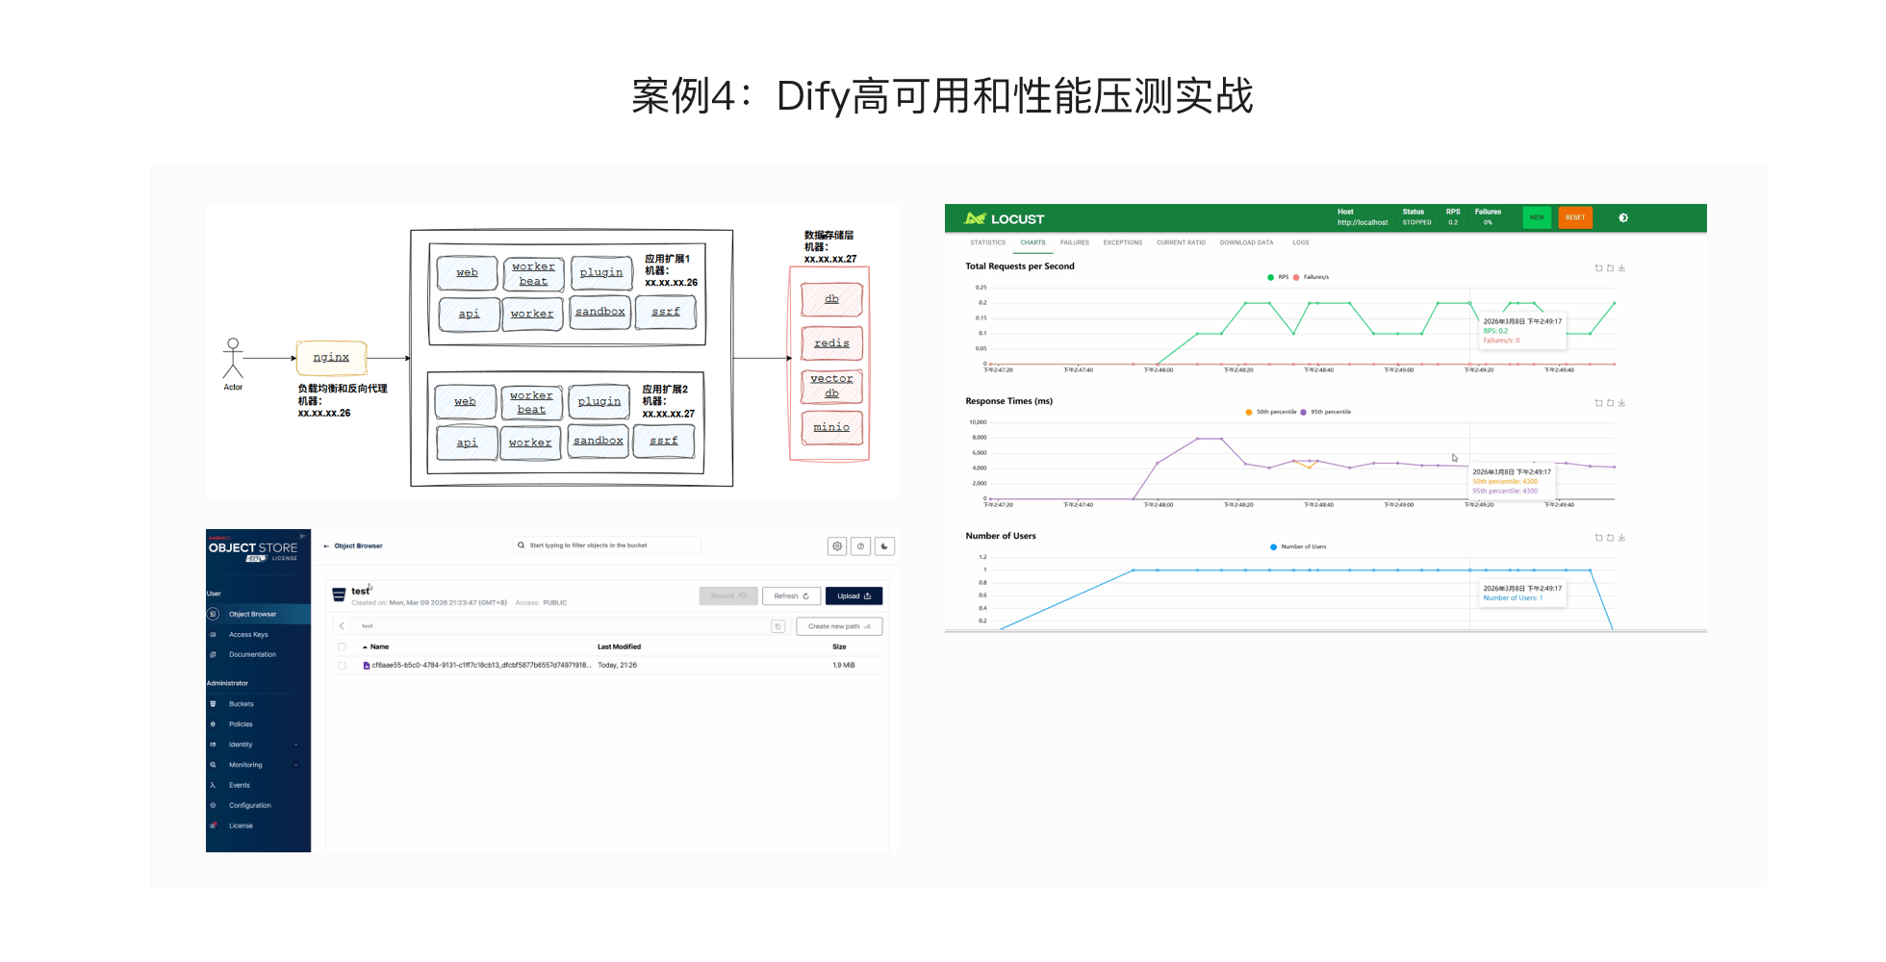Toggle Locust theme icon in header
The height and width of the screenshot is (962, 1886).
tap(1623, 218)
